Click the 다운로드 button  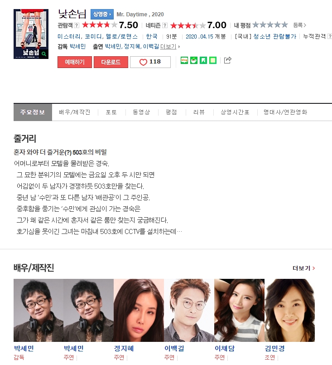pyautogui.click(x=111, y=62)
